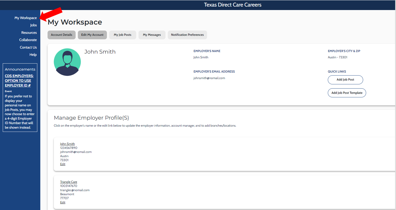Viewport: 396px width, 210px height.
Task: Select Collaborate in the left navigation
Action: (x=28, y=40)
